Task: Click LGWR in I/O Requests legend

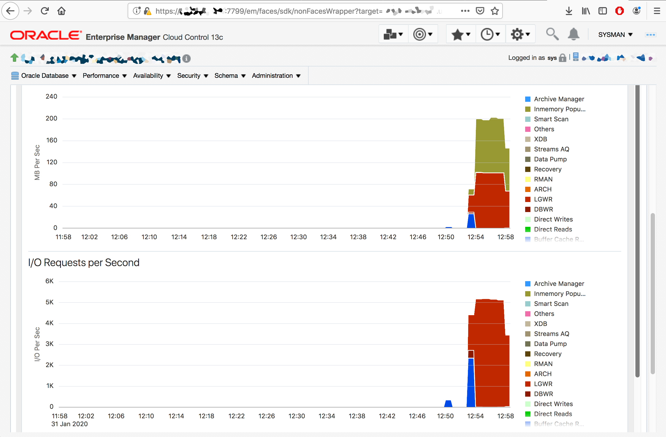Action: click(539, 384)
